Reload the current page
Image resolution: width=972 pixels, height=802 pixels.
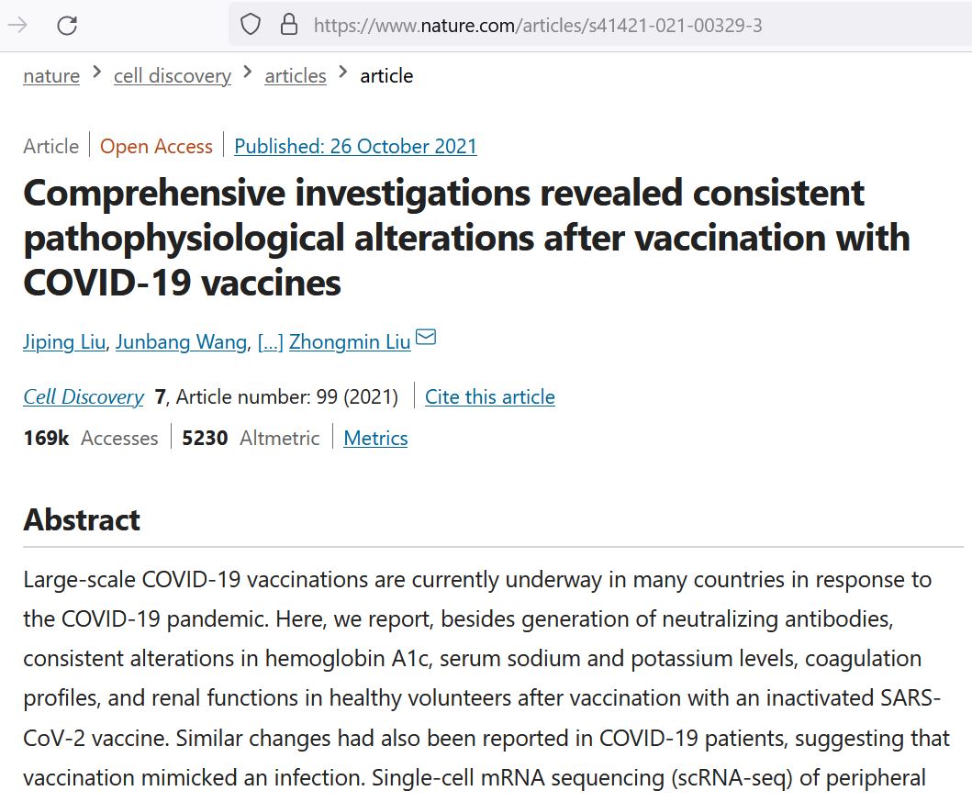point(67,25)
